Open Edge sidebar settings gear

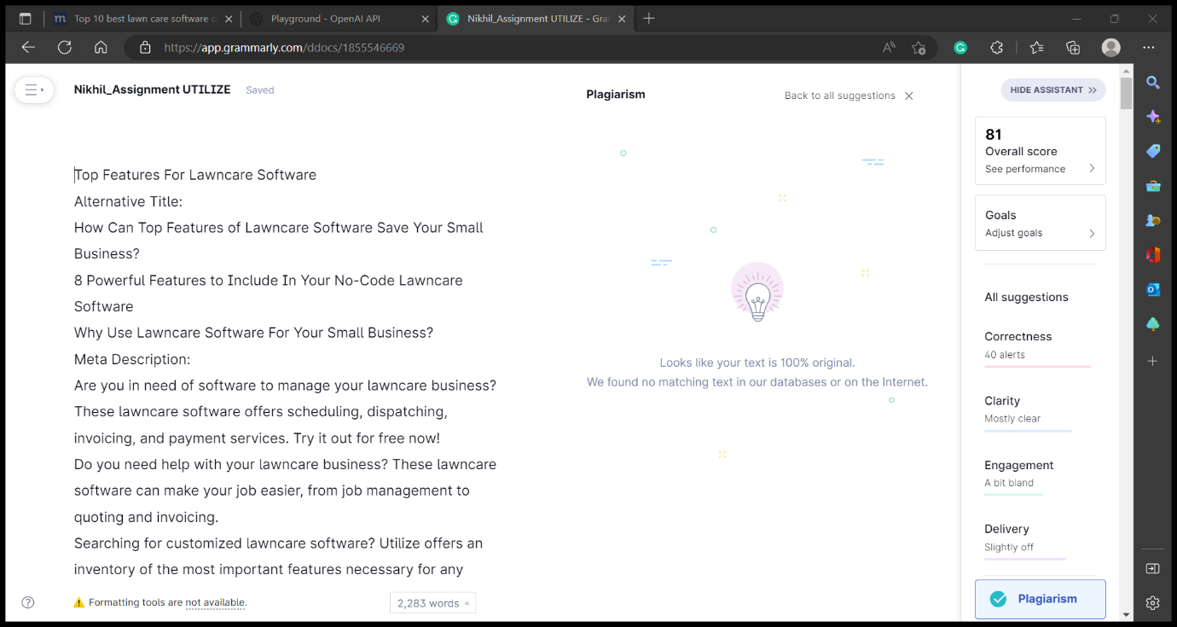tap(1153, 603)
